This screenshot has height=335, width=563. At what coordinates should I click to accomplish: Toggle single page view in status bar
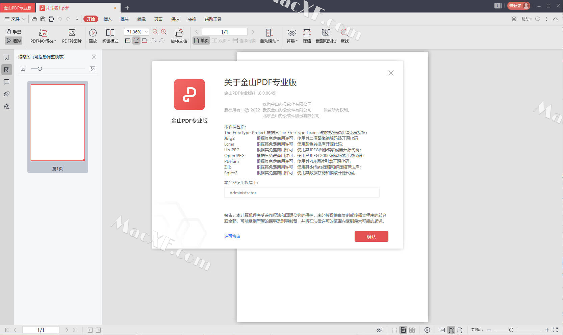click(x=403, y=330)
